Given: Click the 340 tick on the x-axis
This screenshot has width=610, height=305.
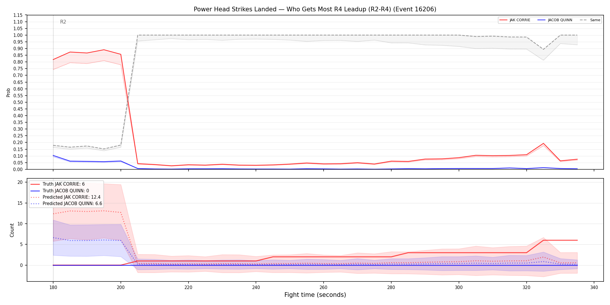Looking at the screenshot, I should [594, 288].
